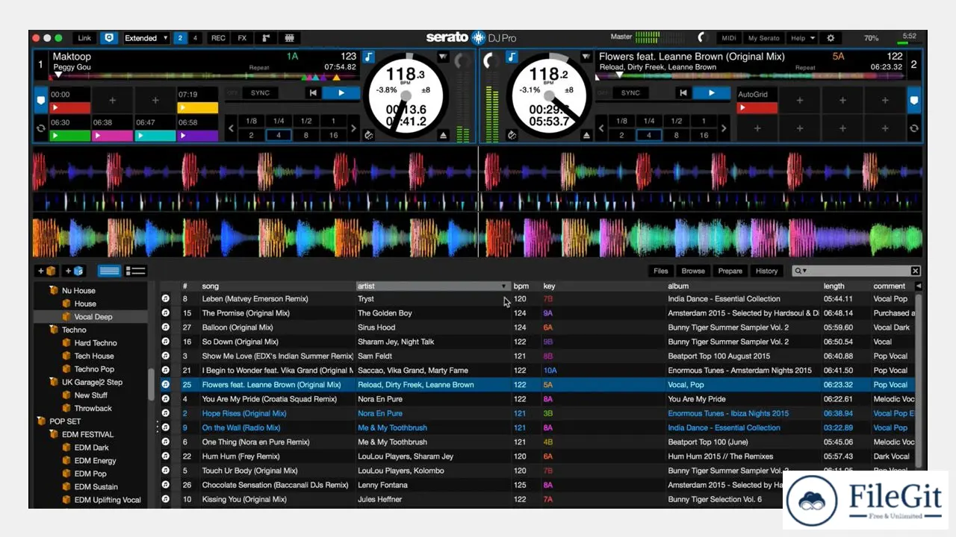The width and height of the screenshot is (956, 537).
Task: Show next loop sizes on deck 1
Action: (353, 128)
